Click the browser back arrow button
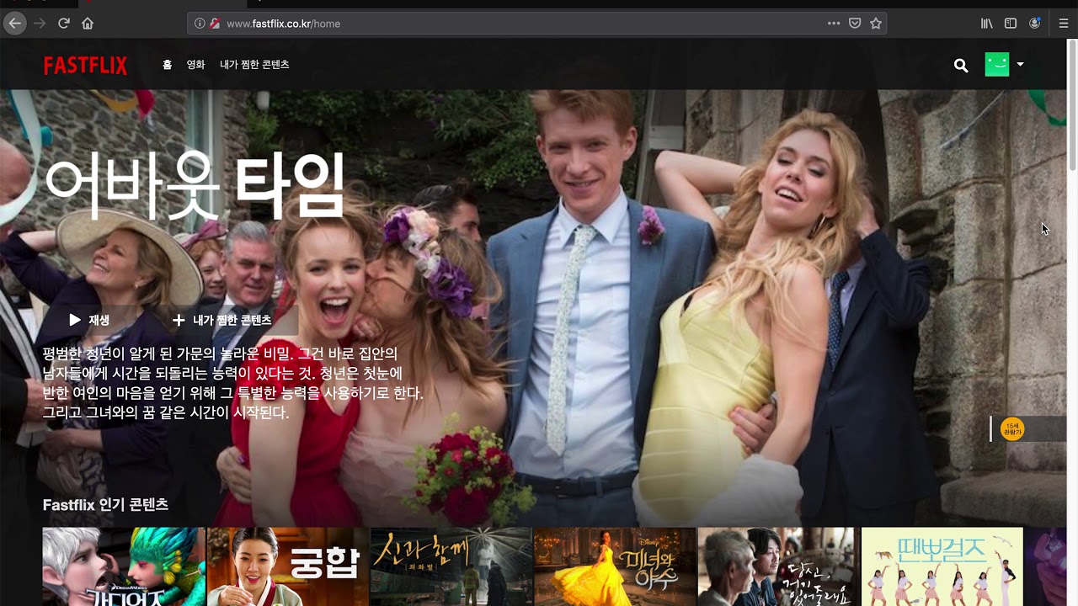1078x606 pixels. click(x=15, y=24)
